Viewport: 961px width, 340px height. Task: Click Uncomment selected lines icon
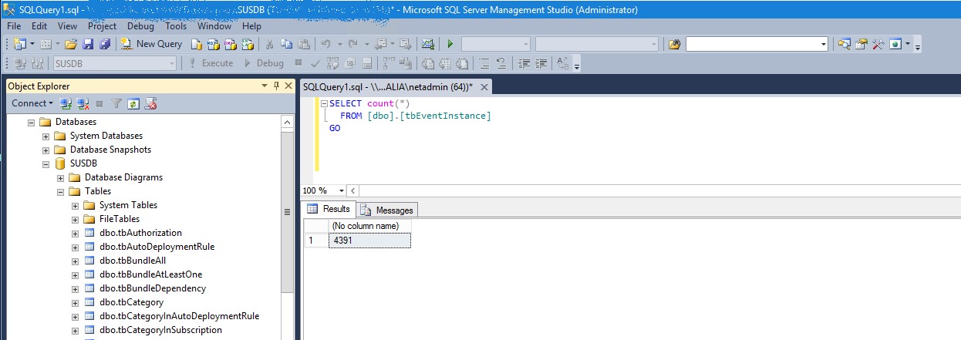[501, 63]
